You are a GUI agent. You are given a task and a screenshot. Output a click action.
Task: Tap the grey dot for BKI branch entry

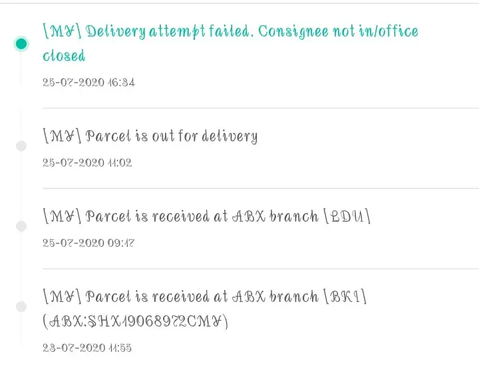[21, 307]
